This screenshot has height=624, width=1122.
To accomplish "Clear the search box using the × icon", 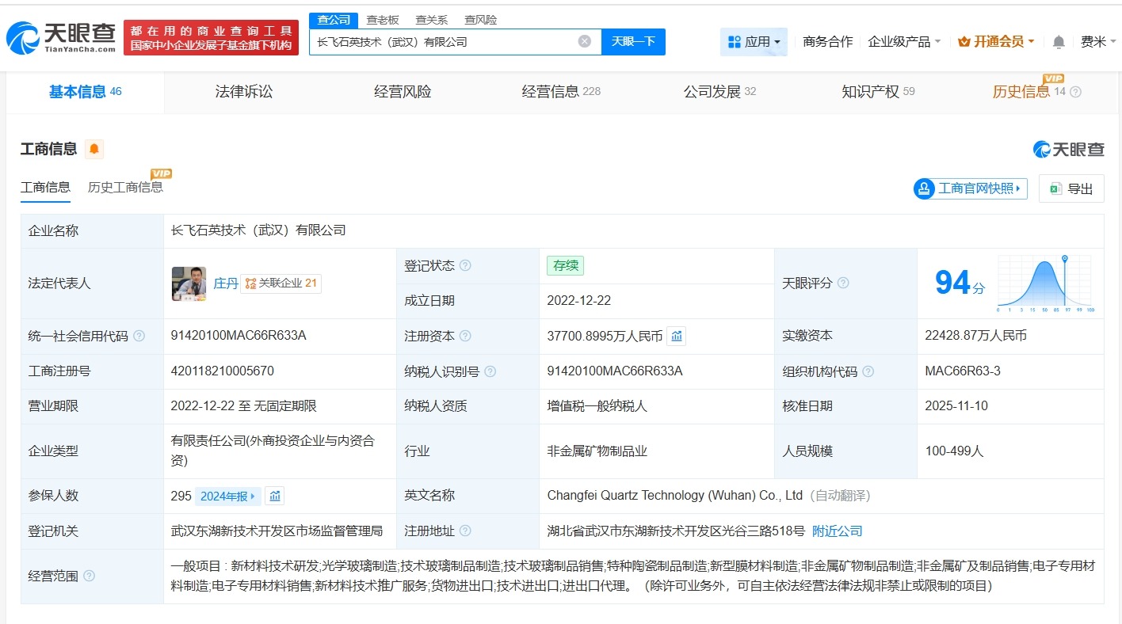I will pos(584,41).
